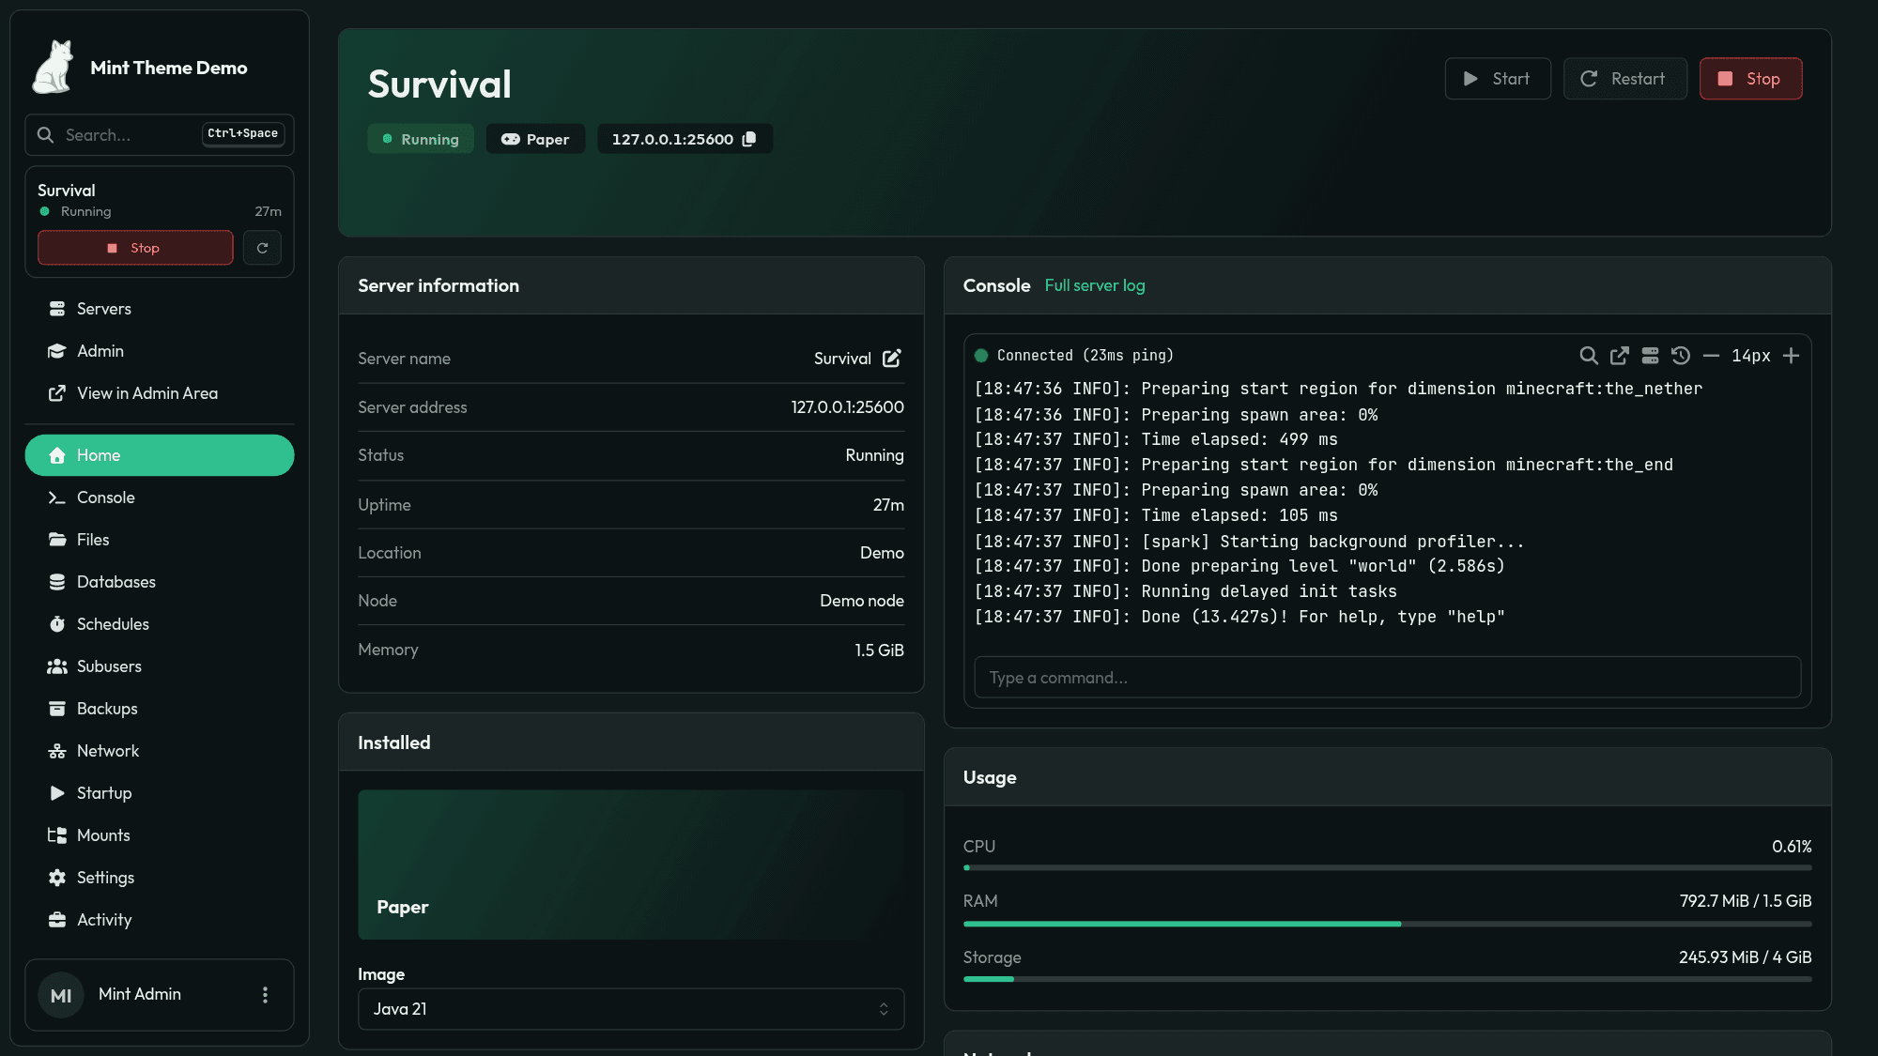Go to Admin section

[160, 351]
